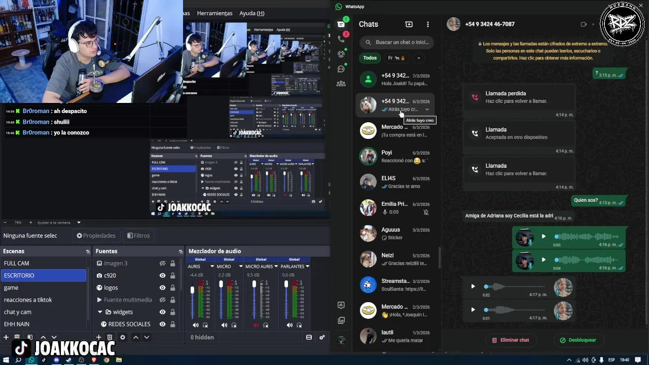This screenshot has height=365, width=649.
Task: Open the Herramientas menu in OBS
Action: point(214,13)
